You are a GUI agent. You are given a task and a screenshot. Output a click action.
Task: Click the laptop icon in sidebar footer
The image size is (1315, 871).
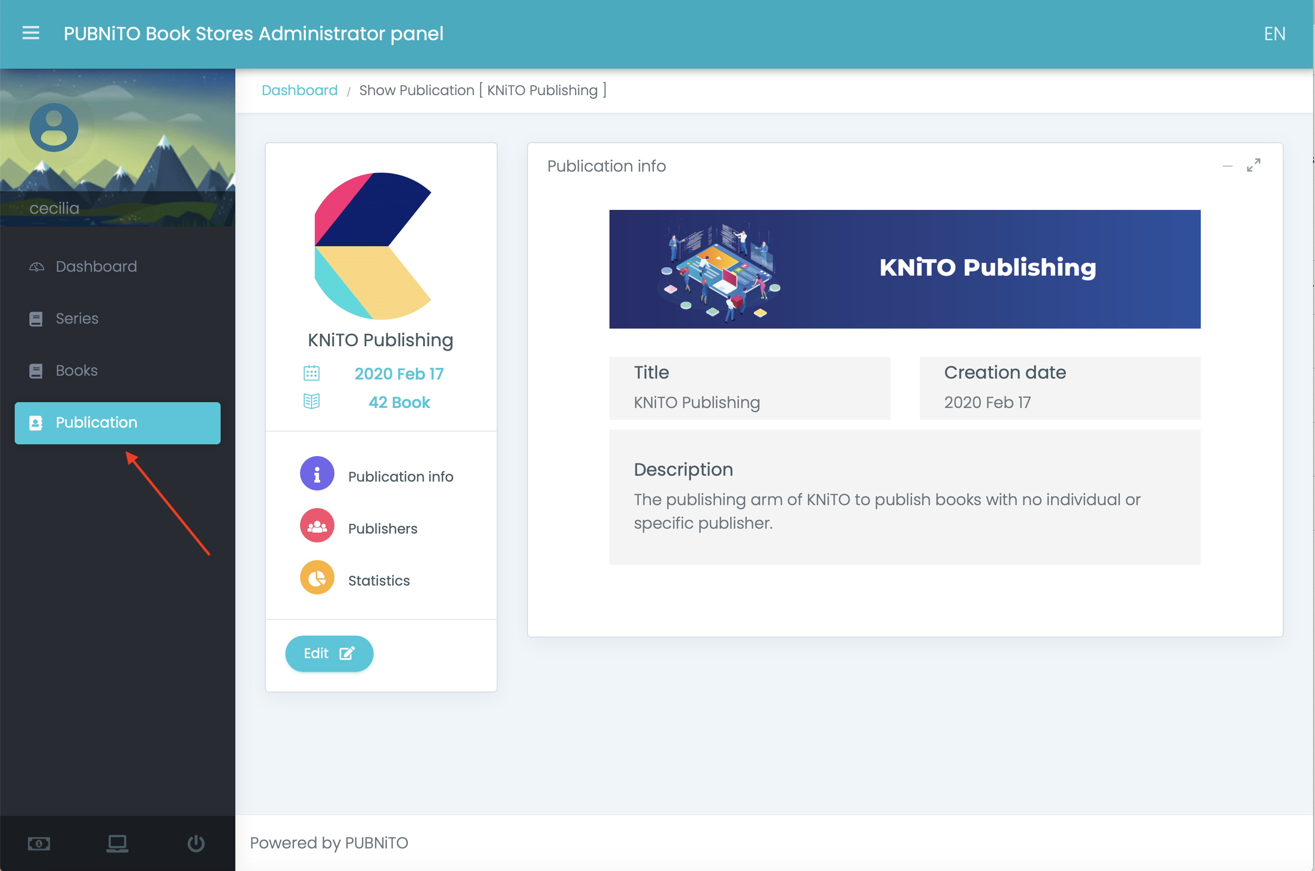(117, 844)
